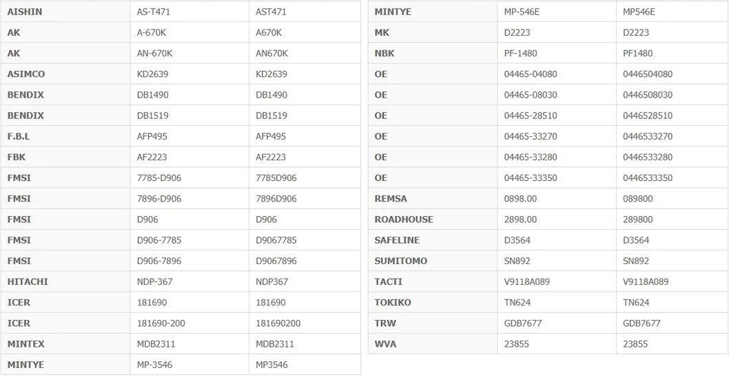Viewport: 729px width, 377px height.
Task: Click ROADHOUSE number 2898.00
Action: pos(520,219)
